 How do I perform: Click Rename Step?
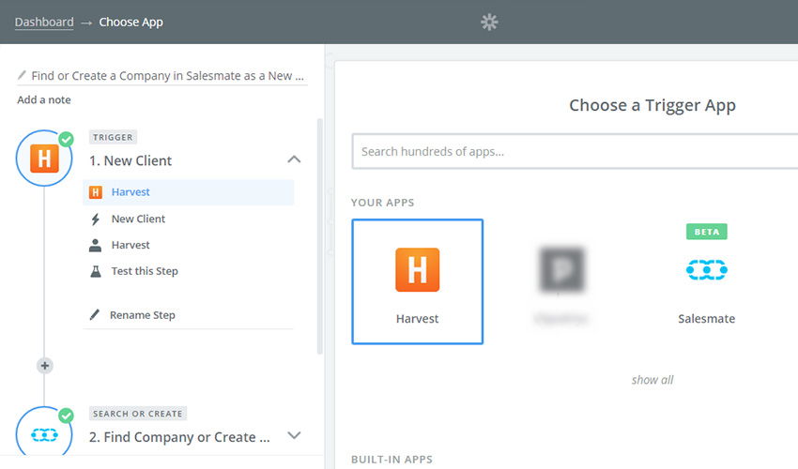click(143, 315)
